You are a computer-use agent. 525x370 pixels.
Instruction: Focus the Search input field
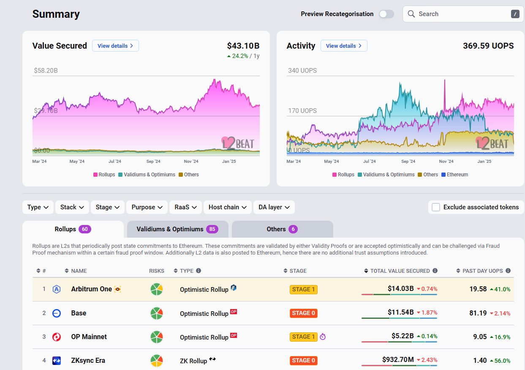click(463, 14)
